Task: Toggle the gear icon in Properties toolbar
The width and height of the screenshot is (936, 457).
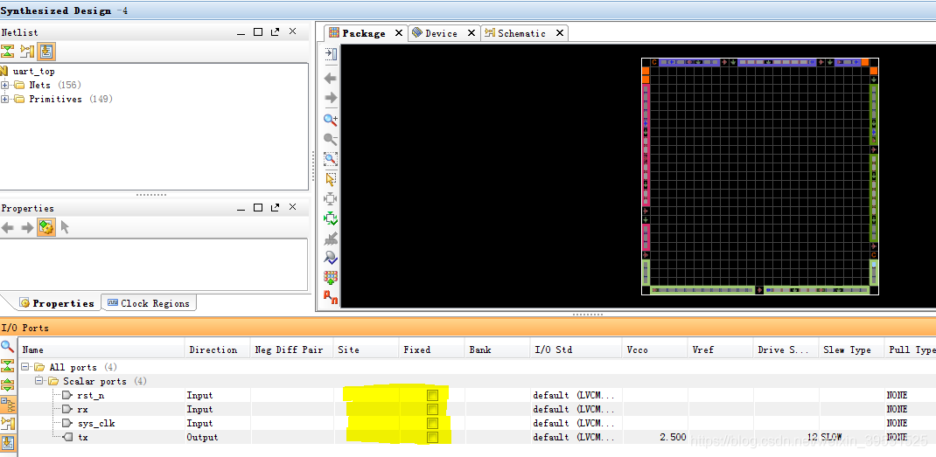Action: [46, 227]
